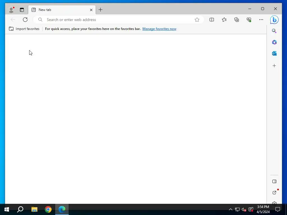Image resolution: width=287 pixels, height=215 pixels.
Task: Open muted volume tray icon
Action: [x=244, y=209]
